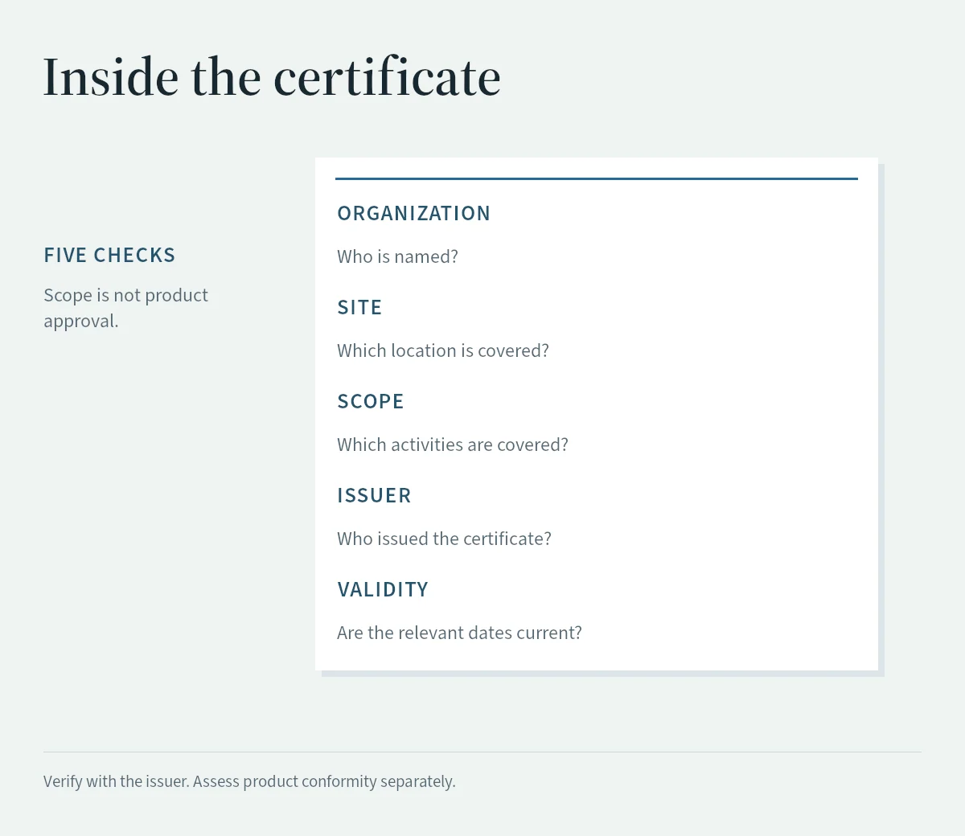This screenshot has width=965, height=836.
Task: Select the FIVE CHECKS heading
Action: tap(109, 255)
